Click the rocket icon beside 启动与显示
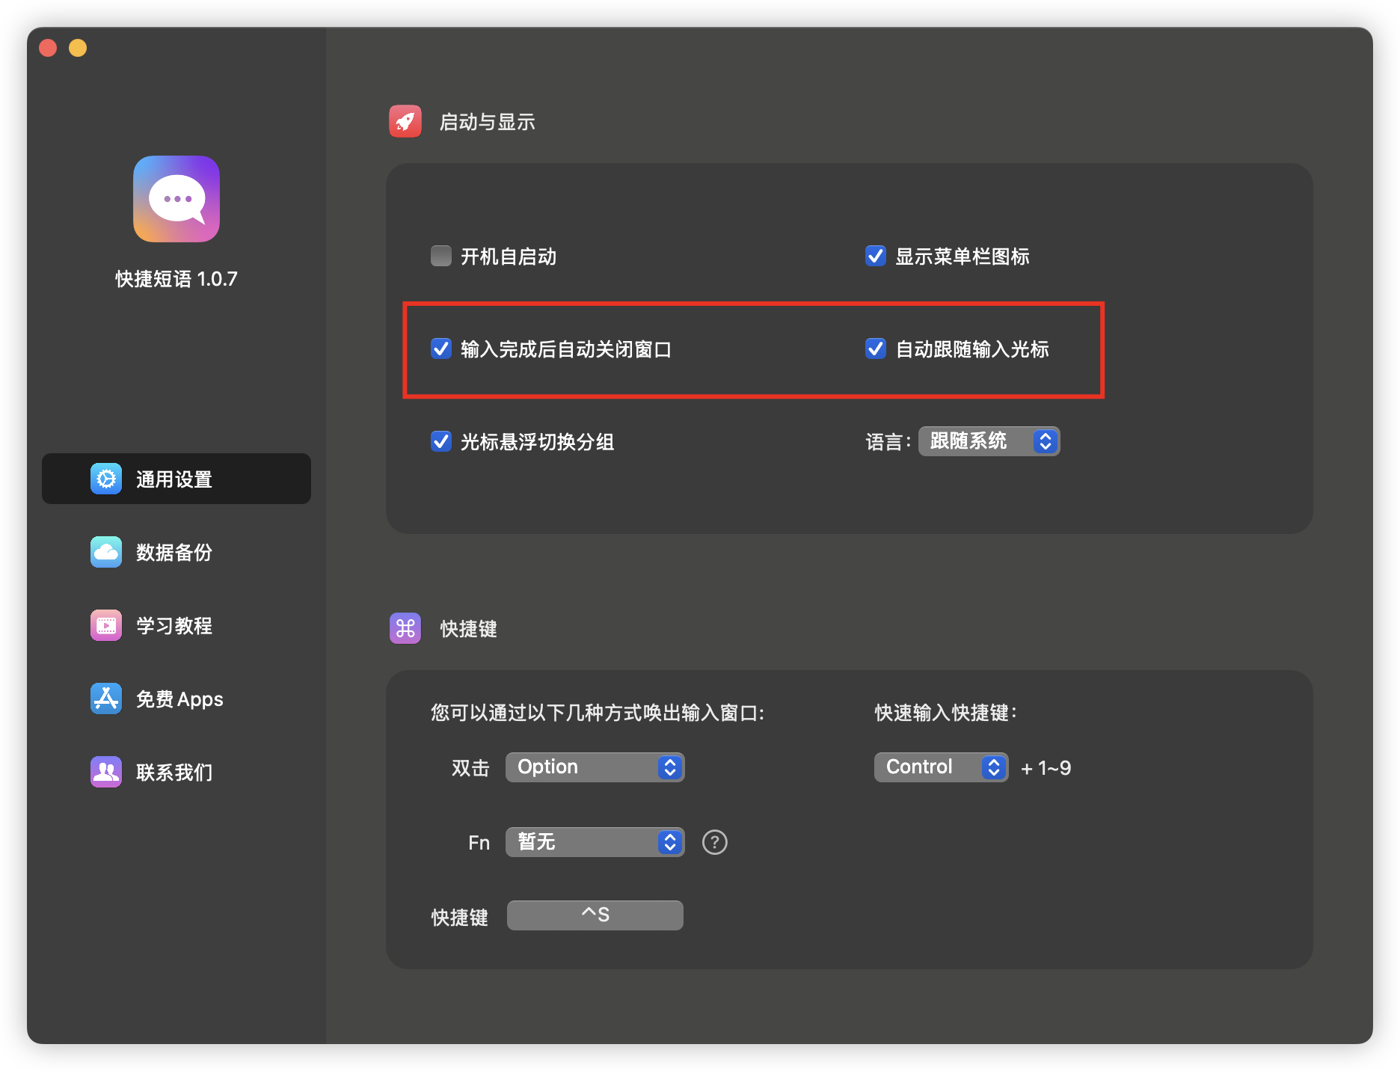Screen dimensions: 1400x1071 405,121
